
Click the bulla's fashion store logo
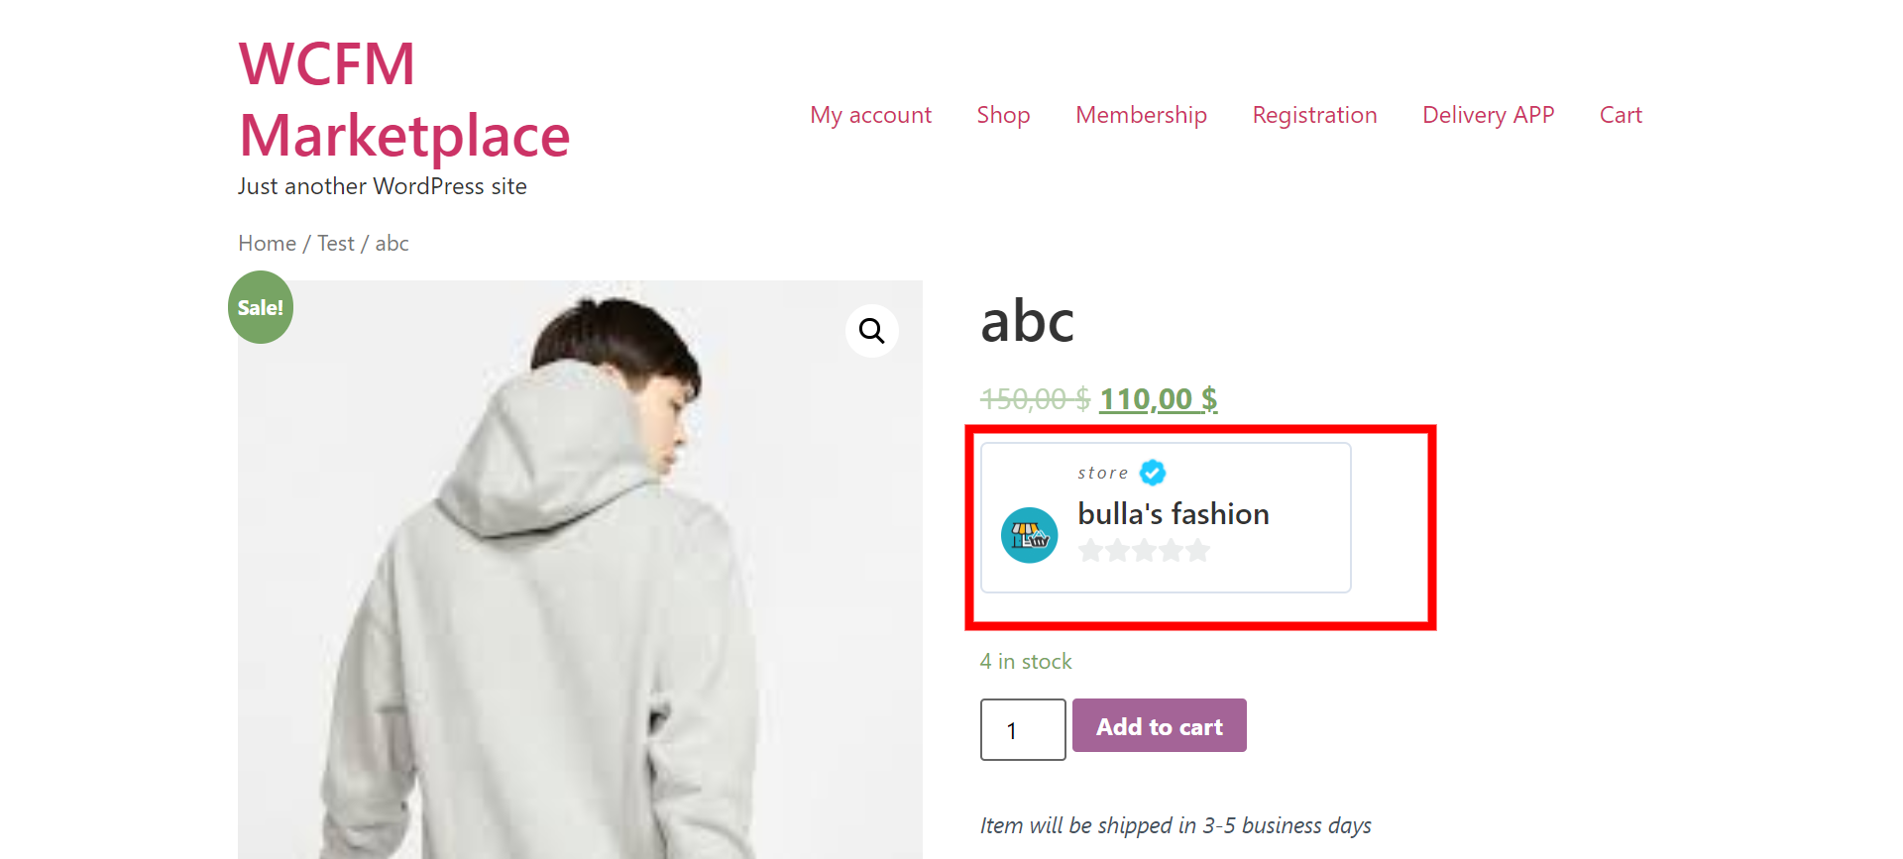tap(1030, 536)
